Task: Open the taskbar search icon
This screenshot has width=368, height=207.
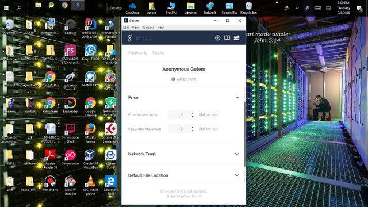Action: point(19,8)
